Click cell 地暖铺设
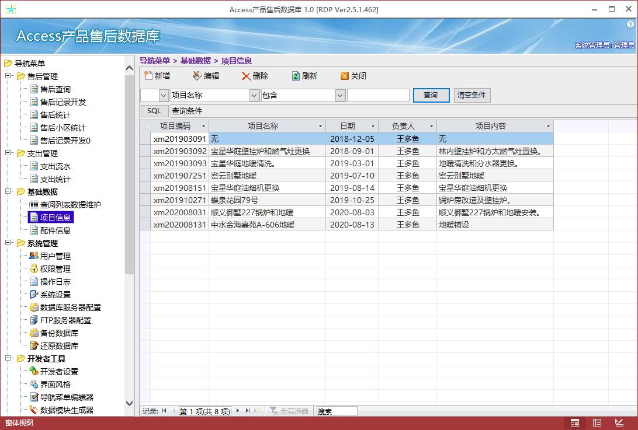Image resolution: width=638 pixels, height=430 pixels. [495, 225]
